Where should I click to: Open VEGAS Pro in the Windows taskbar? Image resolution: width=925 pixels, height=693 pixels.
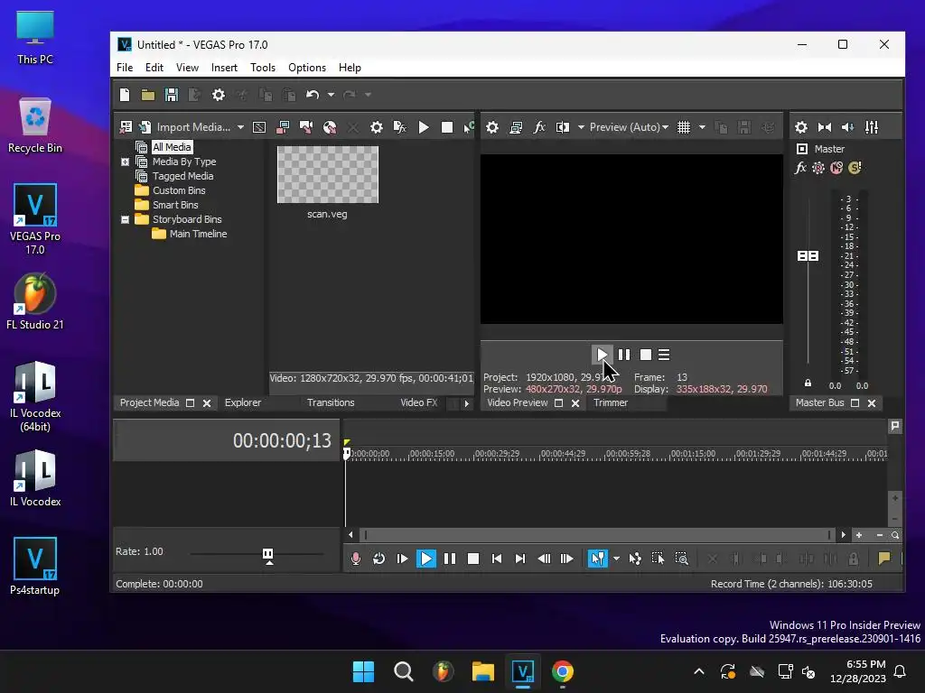point(523,671)
